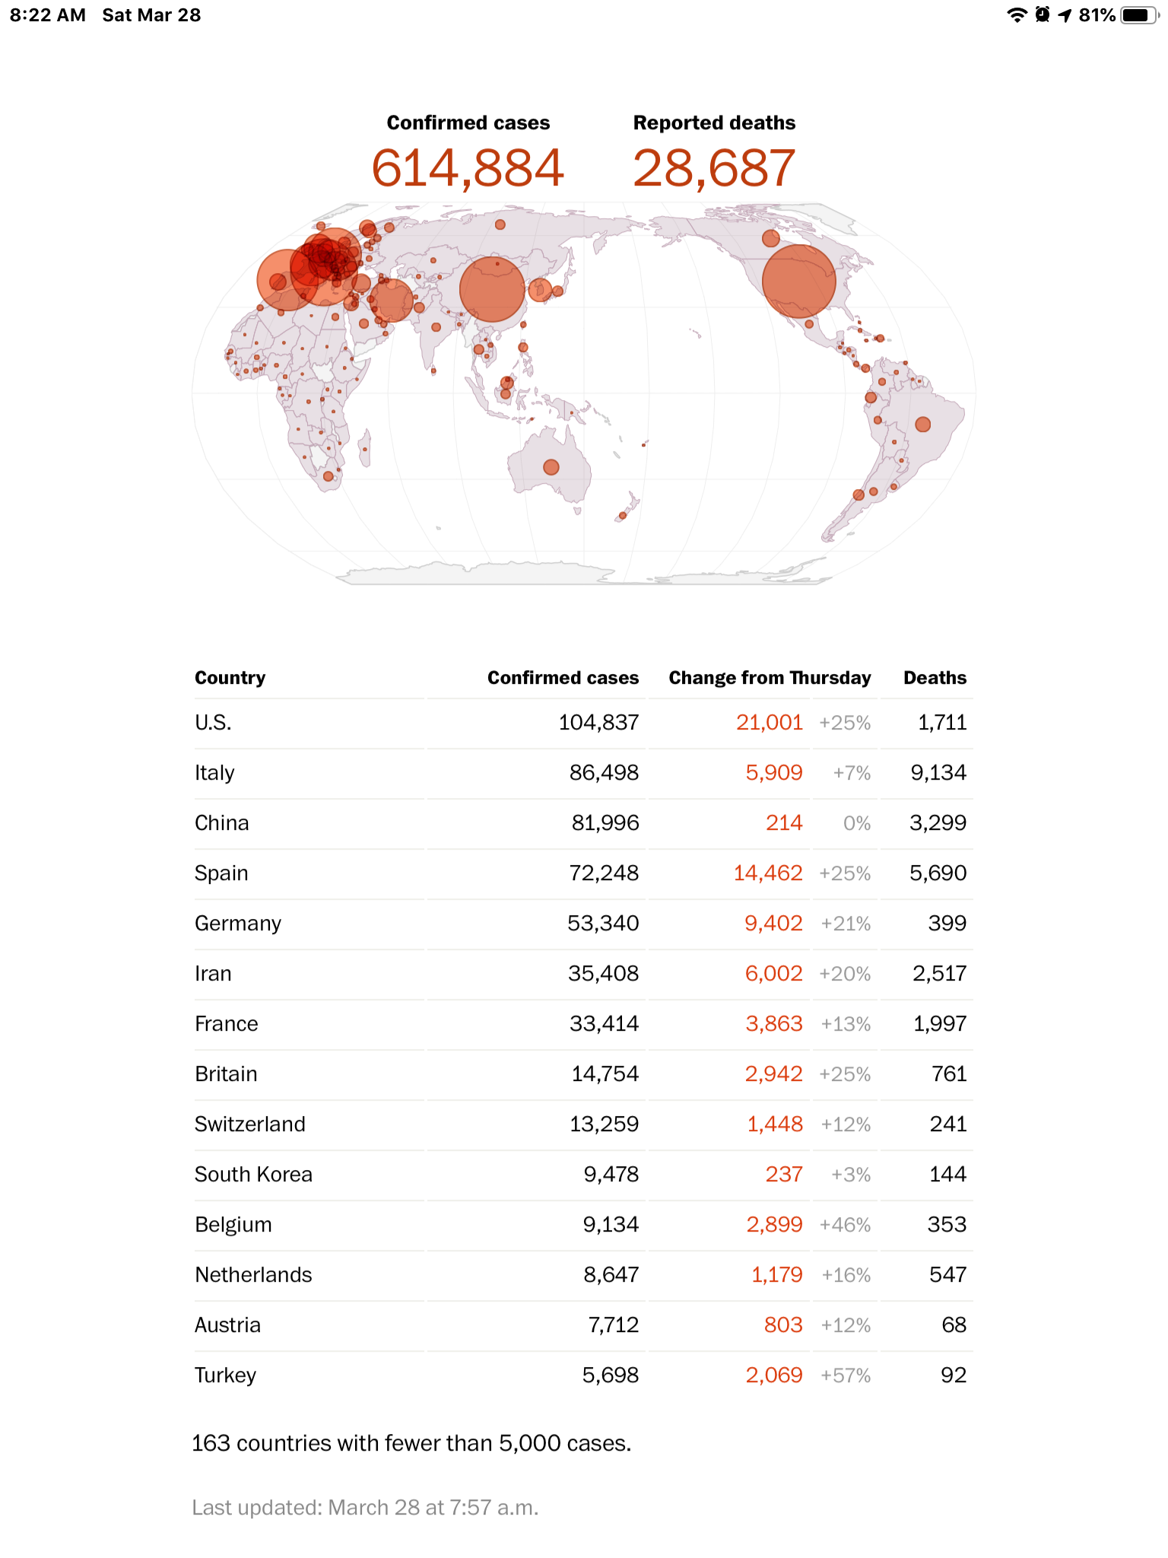This screenshot has height=1558, width=1168.
Task: Tap the Australia case bubble on map
Action: tap(551, 467)
